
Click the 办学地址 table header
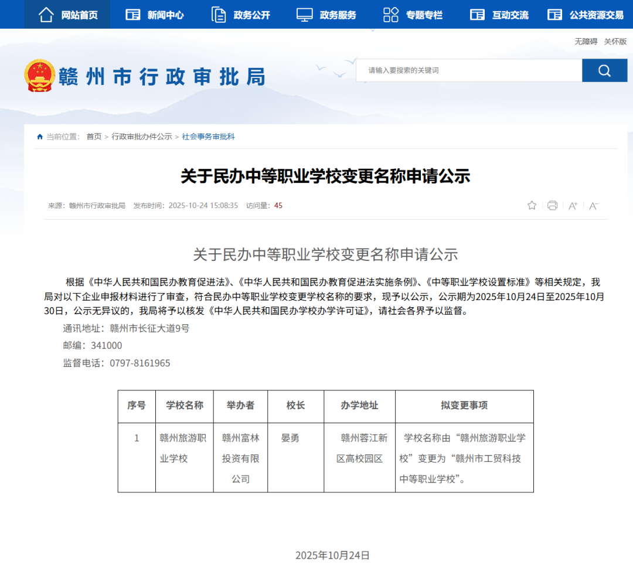click(359, 406)
